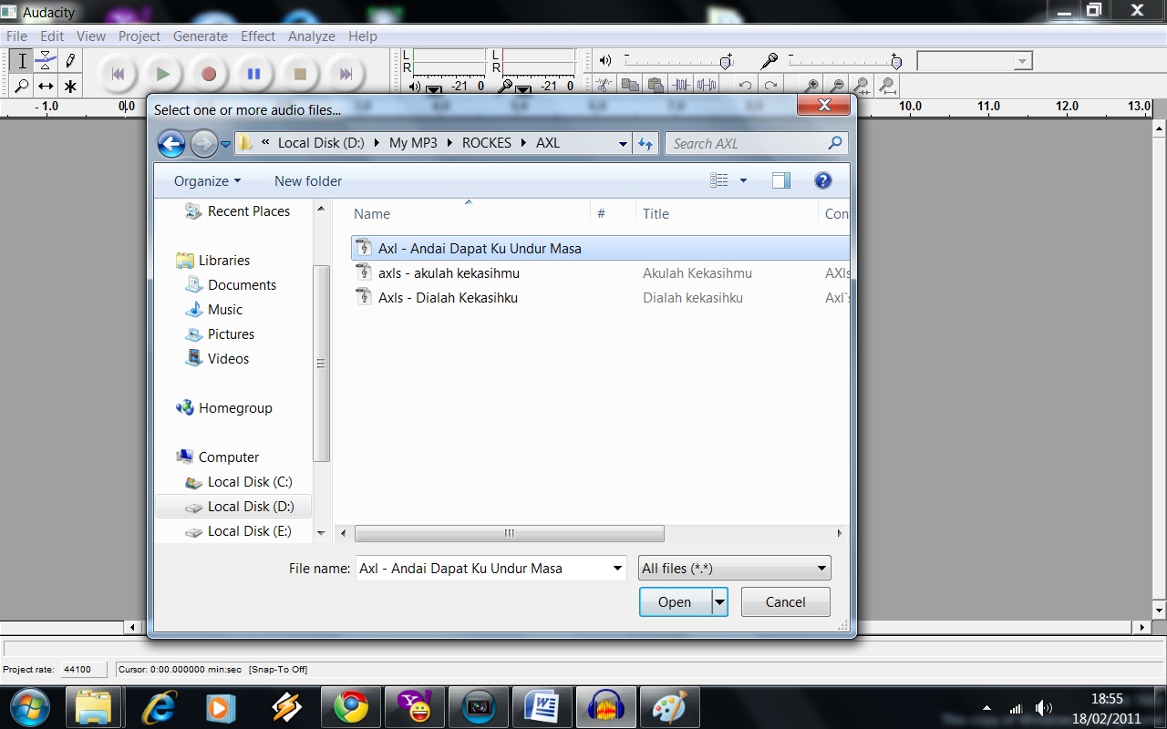Click the yellow Stop button

click(300, 75)
